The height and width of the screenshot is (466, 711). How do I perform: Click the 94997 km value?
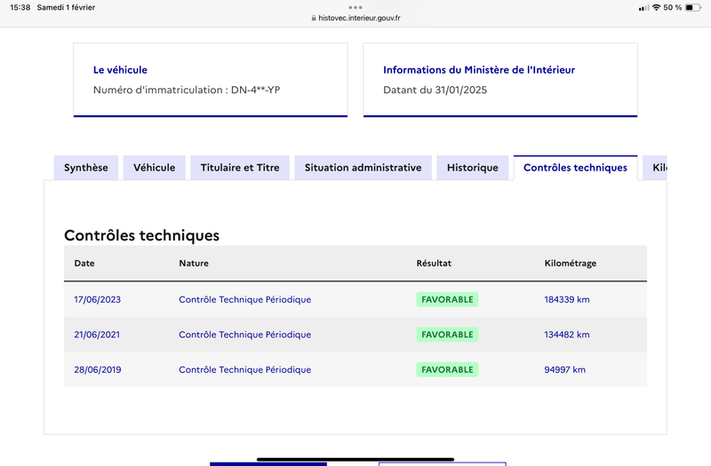[x=565, y=369]
